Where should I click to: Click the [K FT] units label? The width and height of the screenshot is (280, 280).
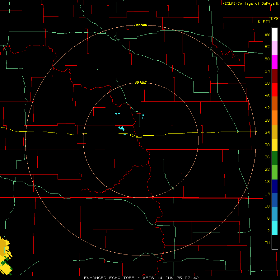coord(263,21)
